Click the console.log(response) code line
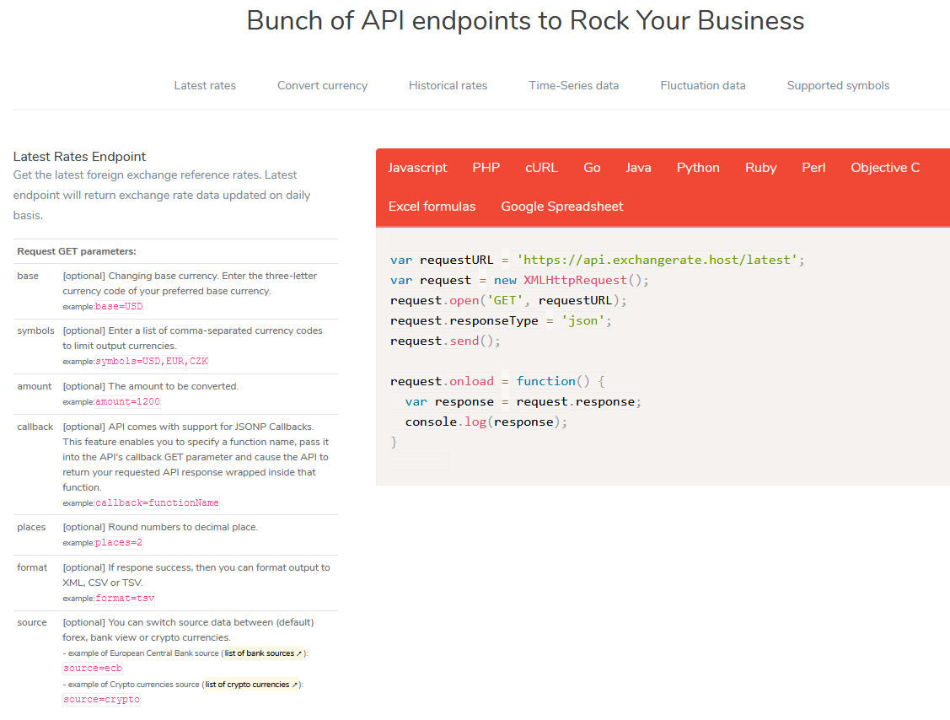Viewport: 950px width, 720px height. click(486, 422)
